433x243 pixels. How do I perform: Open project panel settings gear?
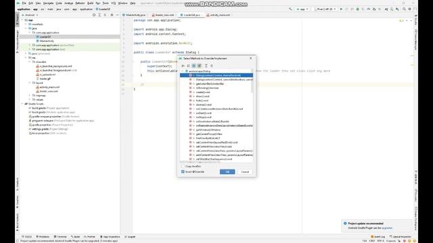tap(112, 15)
